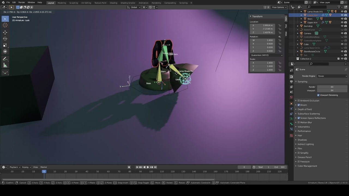Viewport: 349px width, 196px height.
Task: Open the Global transform orientation dropdown
Action: 134,7
